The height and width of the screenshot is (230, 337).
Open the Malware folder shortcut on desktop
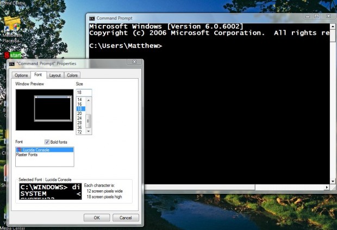[13, 29]
